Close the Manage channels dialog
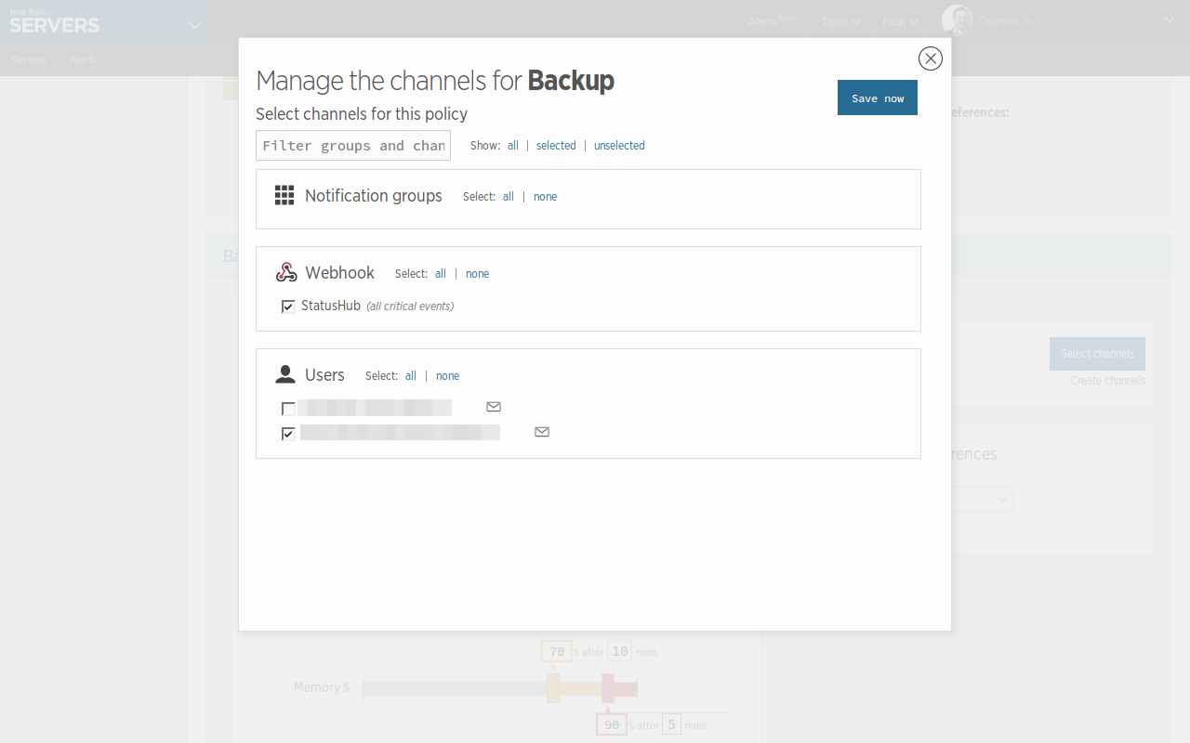1190x743 pixels. tap(931, 59)
